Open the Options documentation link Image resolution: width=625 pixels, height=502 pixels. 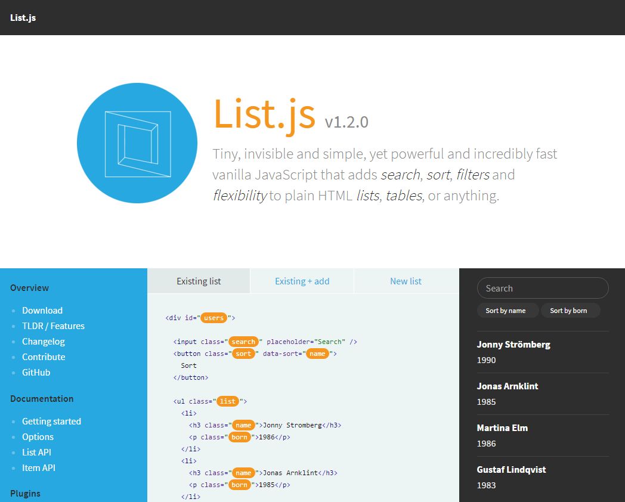coord(38,436)
